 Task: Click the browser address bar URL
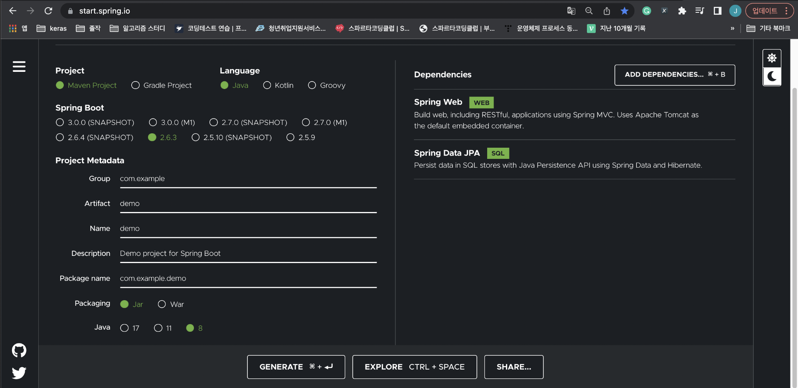pyautogui.click(x=105, y=11)
